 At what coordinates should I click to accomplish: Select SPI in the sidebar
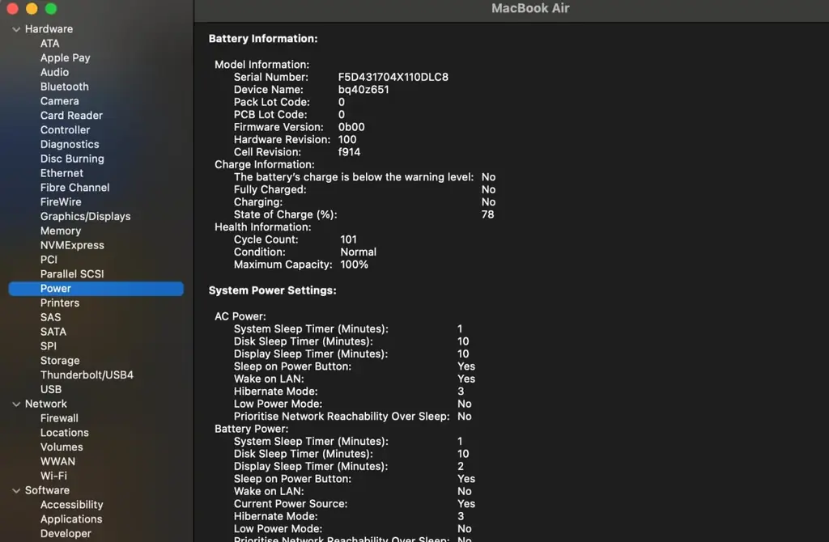tap(48, 346)
